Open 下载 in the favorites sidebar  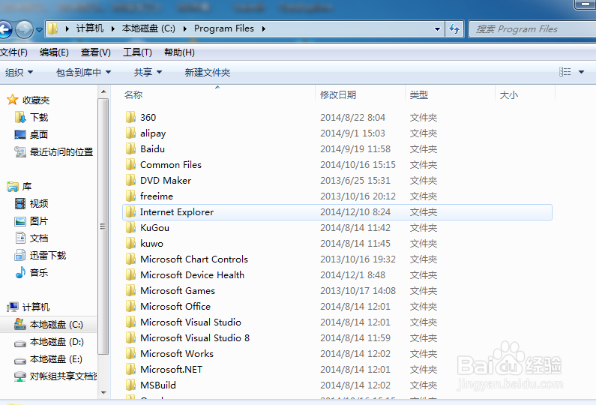(x=39, y=117)
